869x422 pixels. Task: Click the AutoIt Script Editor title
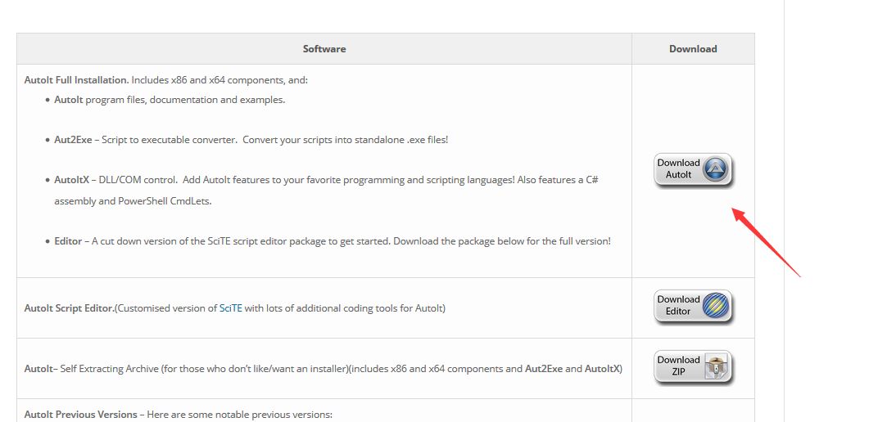point(69,308)
